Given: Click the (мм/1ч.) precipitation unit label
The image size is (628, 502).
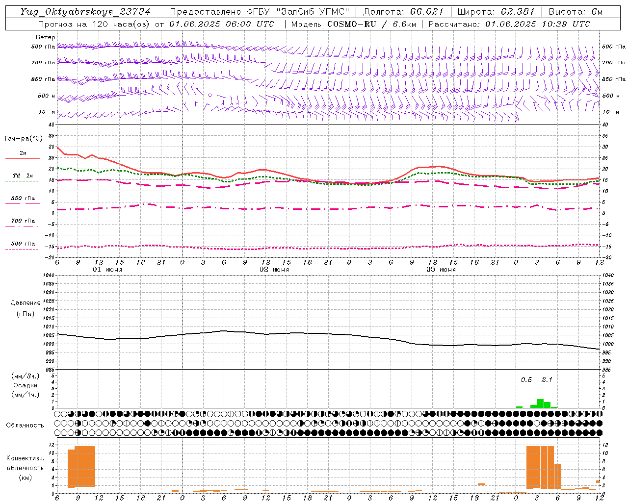Looking at the screenshot, I should point(26,395).
